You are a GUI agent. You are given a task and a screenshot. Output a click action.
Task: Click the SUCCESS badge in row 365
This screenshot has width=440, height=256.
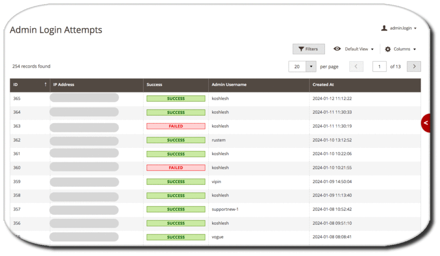point(176,99)
